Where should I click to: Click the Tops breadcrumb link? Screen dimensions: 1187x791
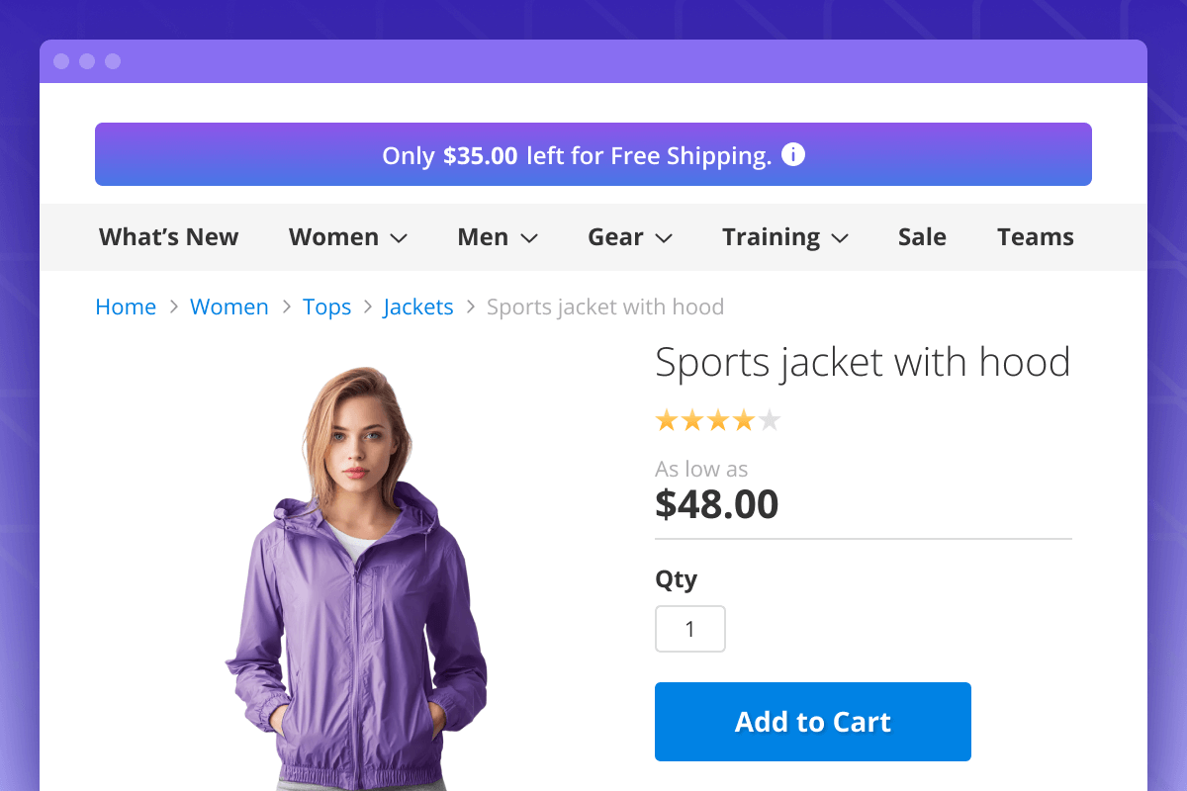(x=326, y=307)
